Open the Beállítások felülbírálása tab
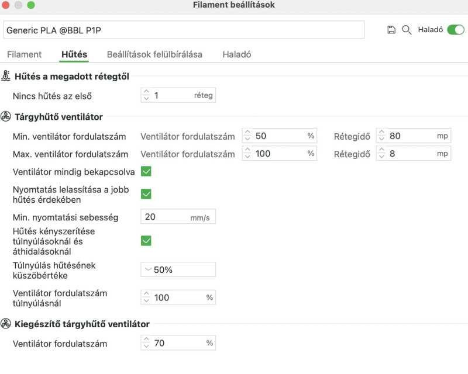Viewport: 468px width, 374px height. click(x=154, y=54)
